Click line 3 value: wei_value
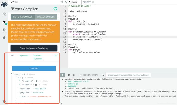The height and width of the screenshot is (105, 177). click(x=78, y=11)
